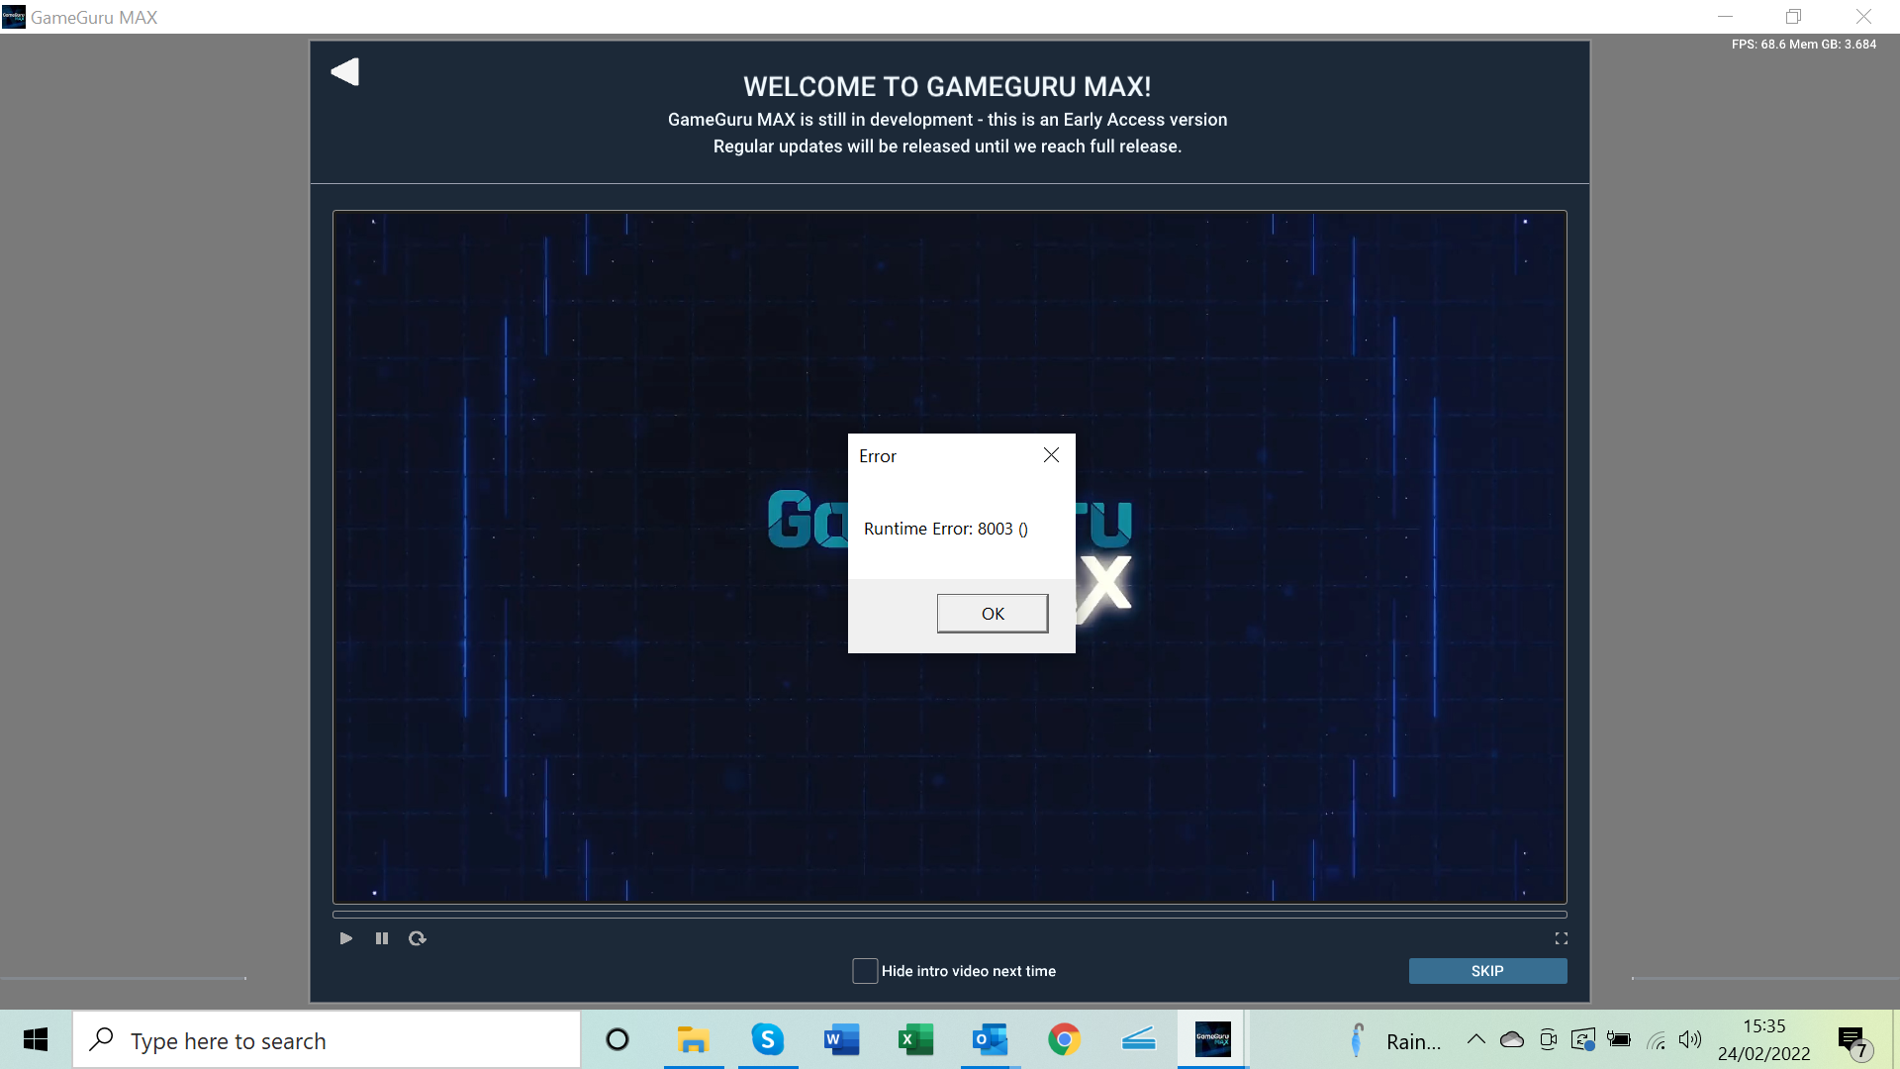
Task: Open Microsoft Word from the taskbar
Action: 841,1039
